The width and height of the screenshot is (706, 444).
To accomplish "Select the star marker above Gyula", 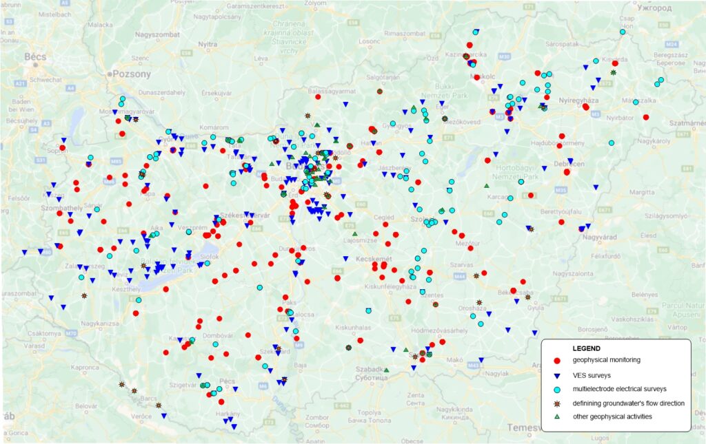I will coord(527,297).
